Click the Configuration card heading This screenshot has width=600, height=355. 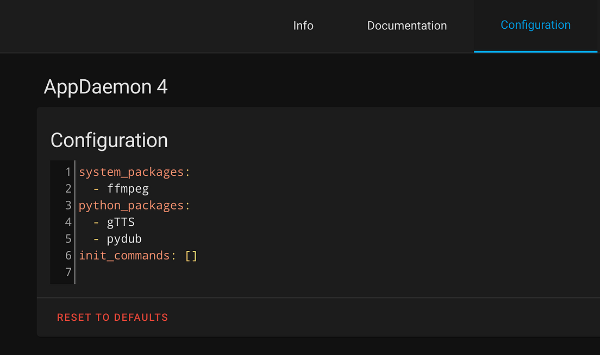click(x=109, y=140)
